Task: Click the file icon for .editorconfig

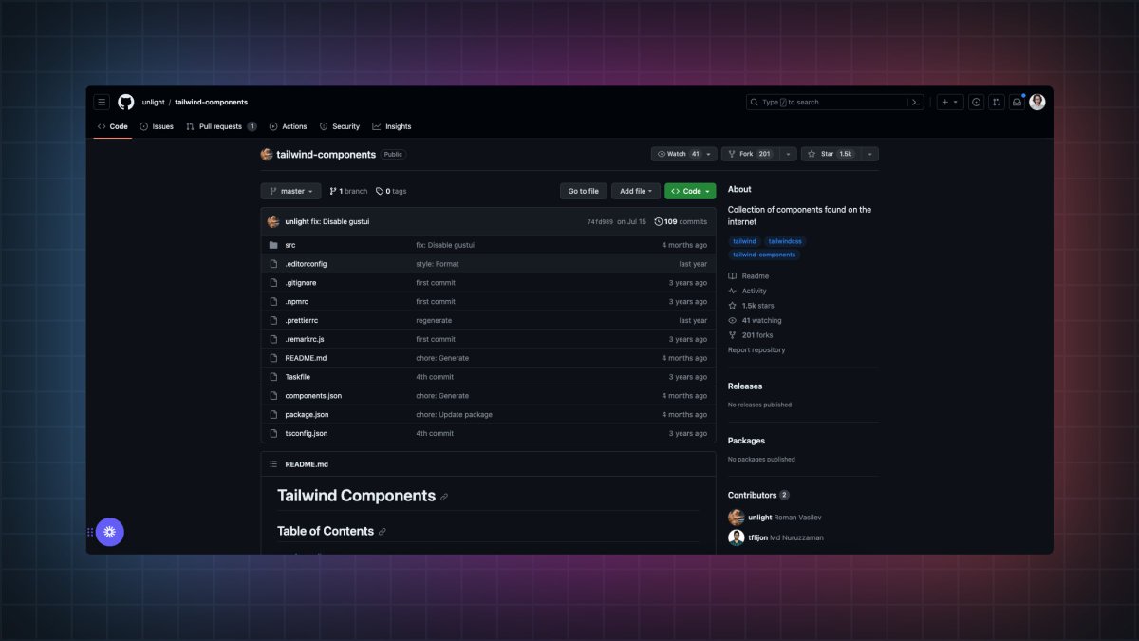Action: pos(273,264)
